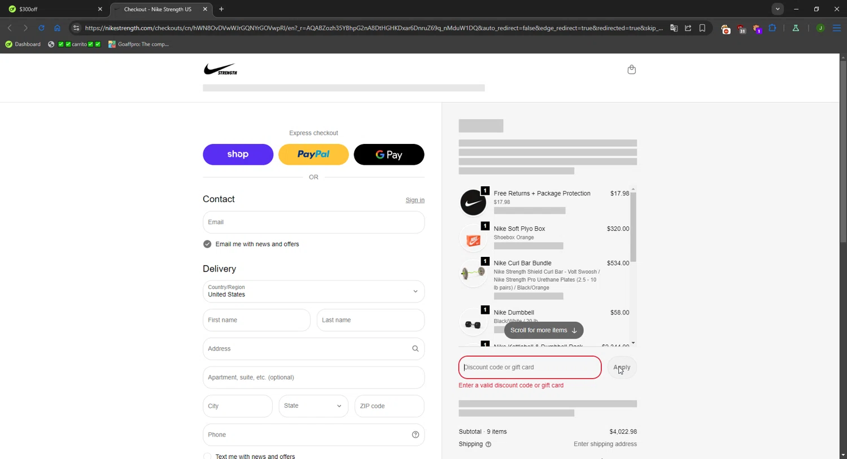Click Free Returns package protection thumbnail
This screenshot has width=847, height=459.
[x=473, y=202]
